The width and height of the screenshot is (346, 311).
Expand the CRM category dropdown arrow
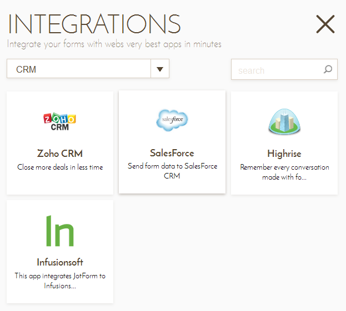click(160, 69)
